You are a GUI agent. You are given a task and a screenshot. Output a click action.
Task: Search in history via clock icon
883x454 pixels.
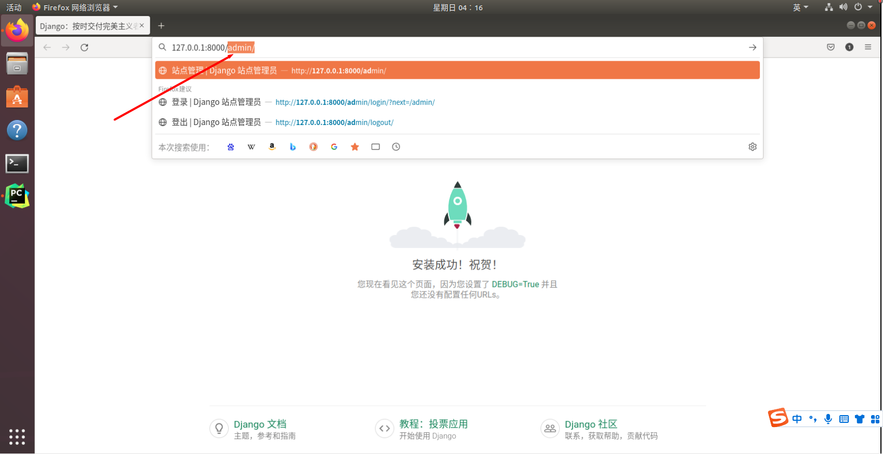396,147
